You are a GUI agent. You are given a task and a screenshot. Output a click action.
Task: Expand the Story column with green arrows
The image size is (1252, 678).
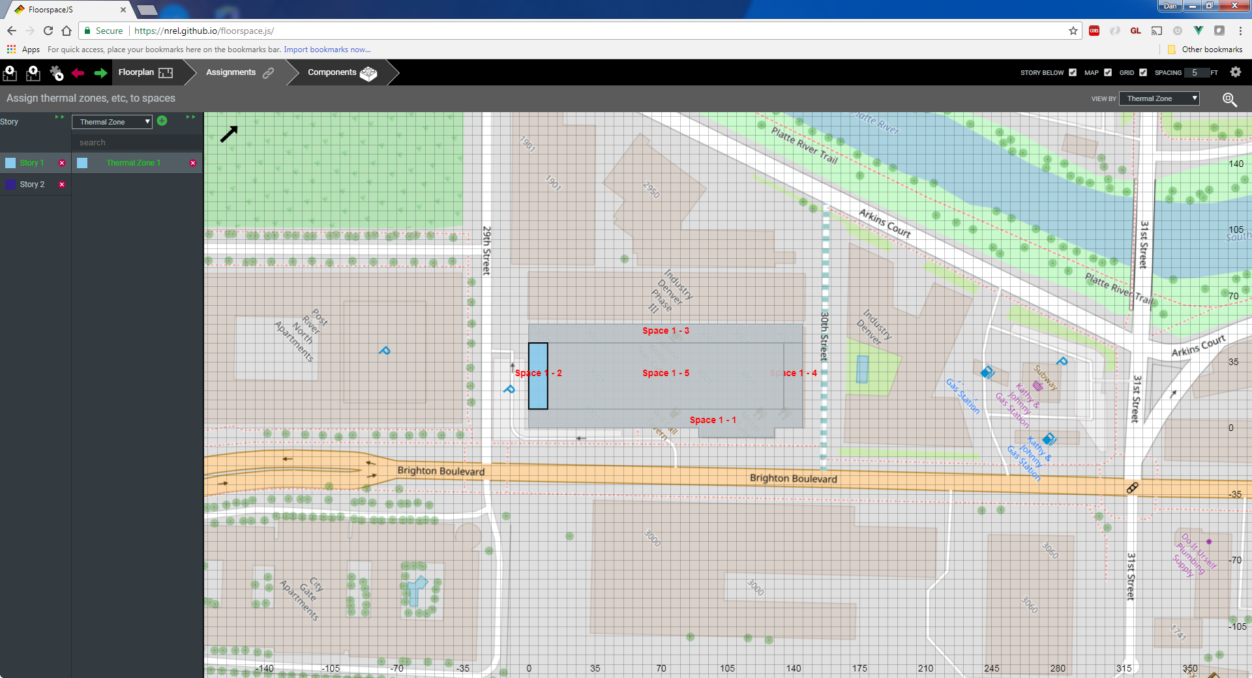(59, 117)
